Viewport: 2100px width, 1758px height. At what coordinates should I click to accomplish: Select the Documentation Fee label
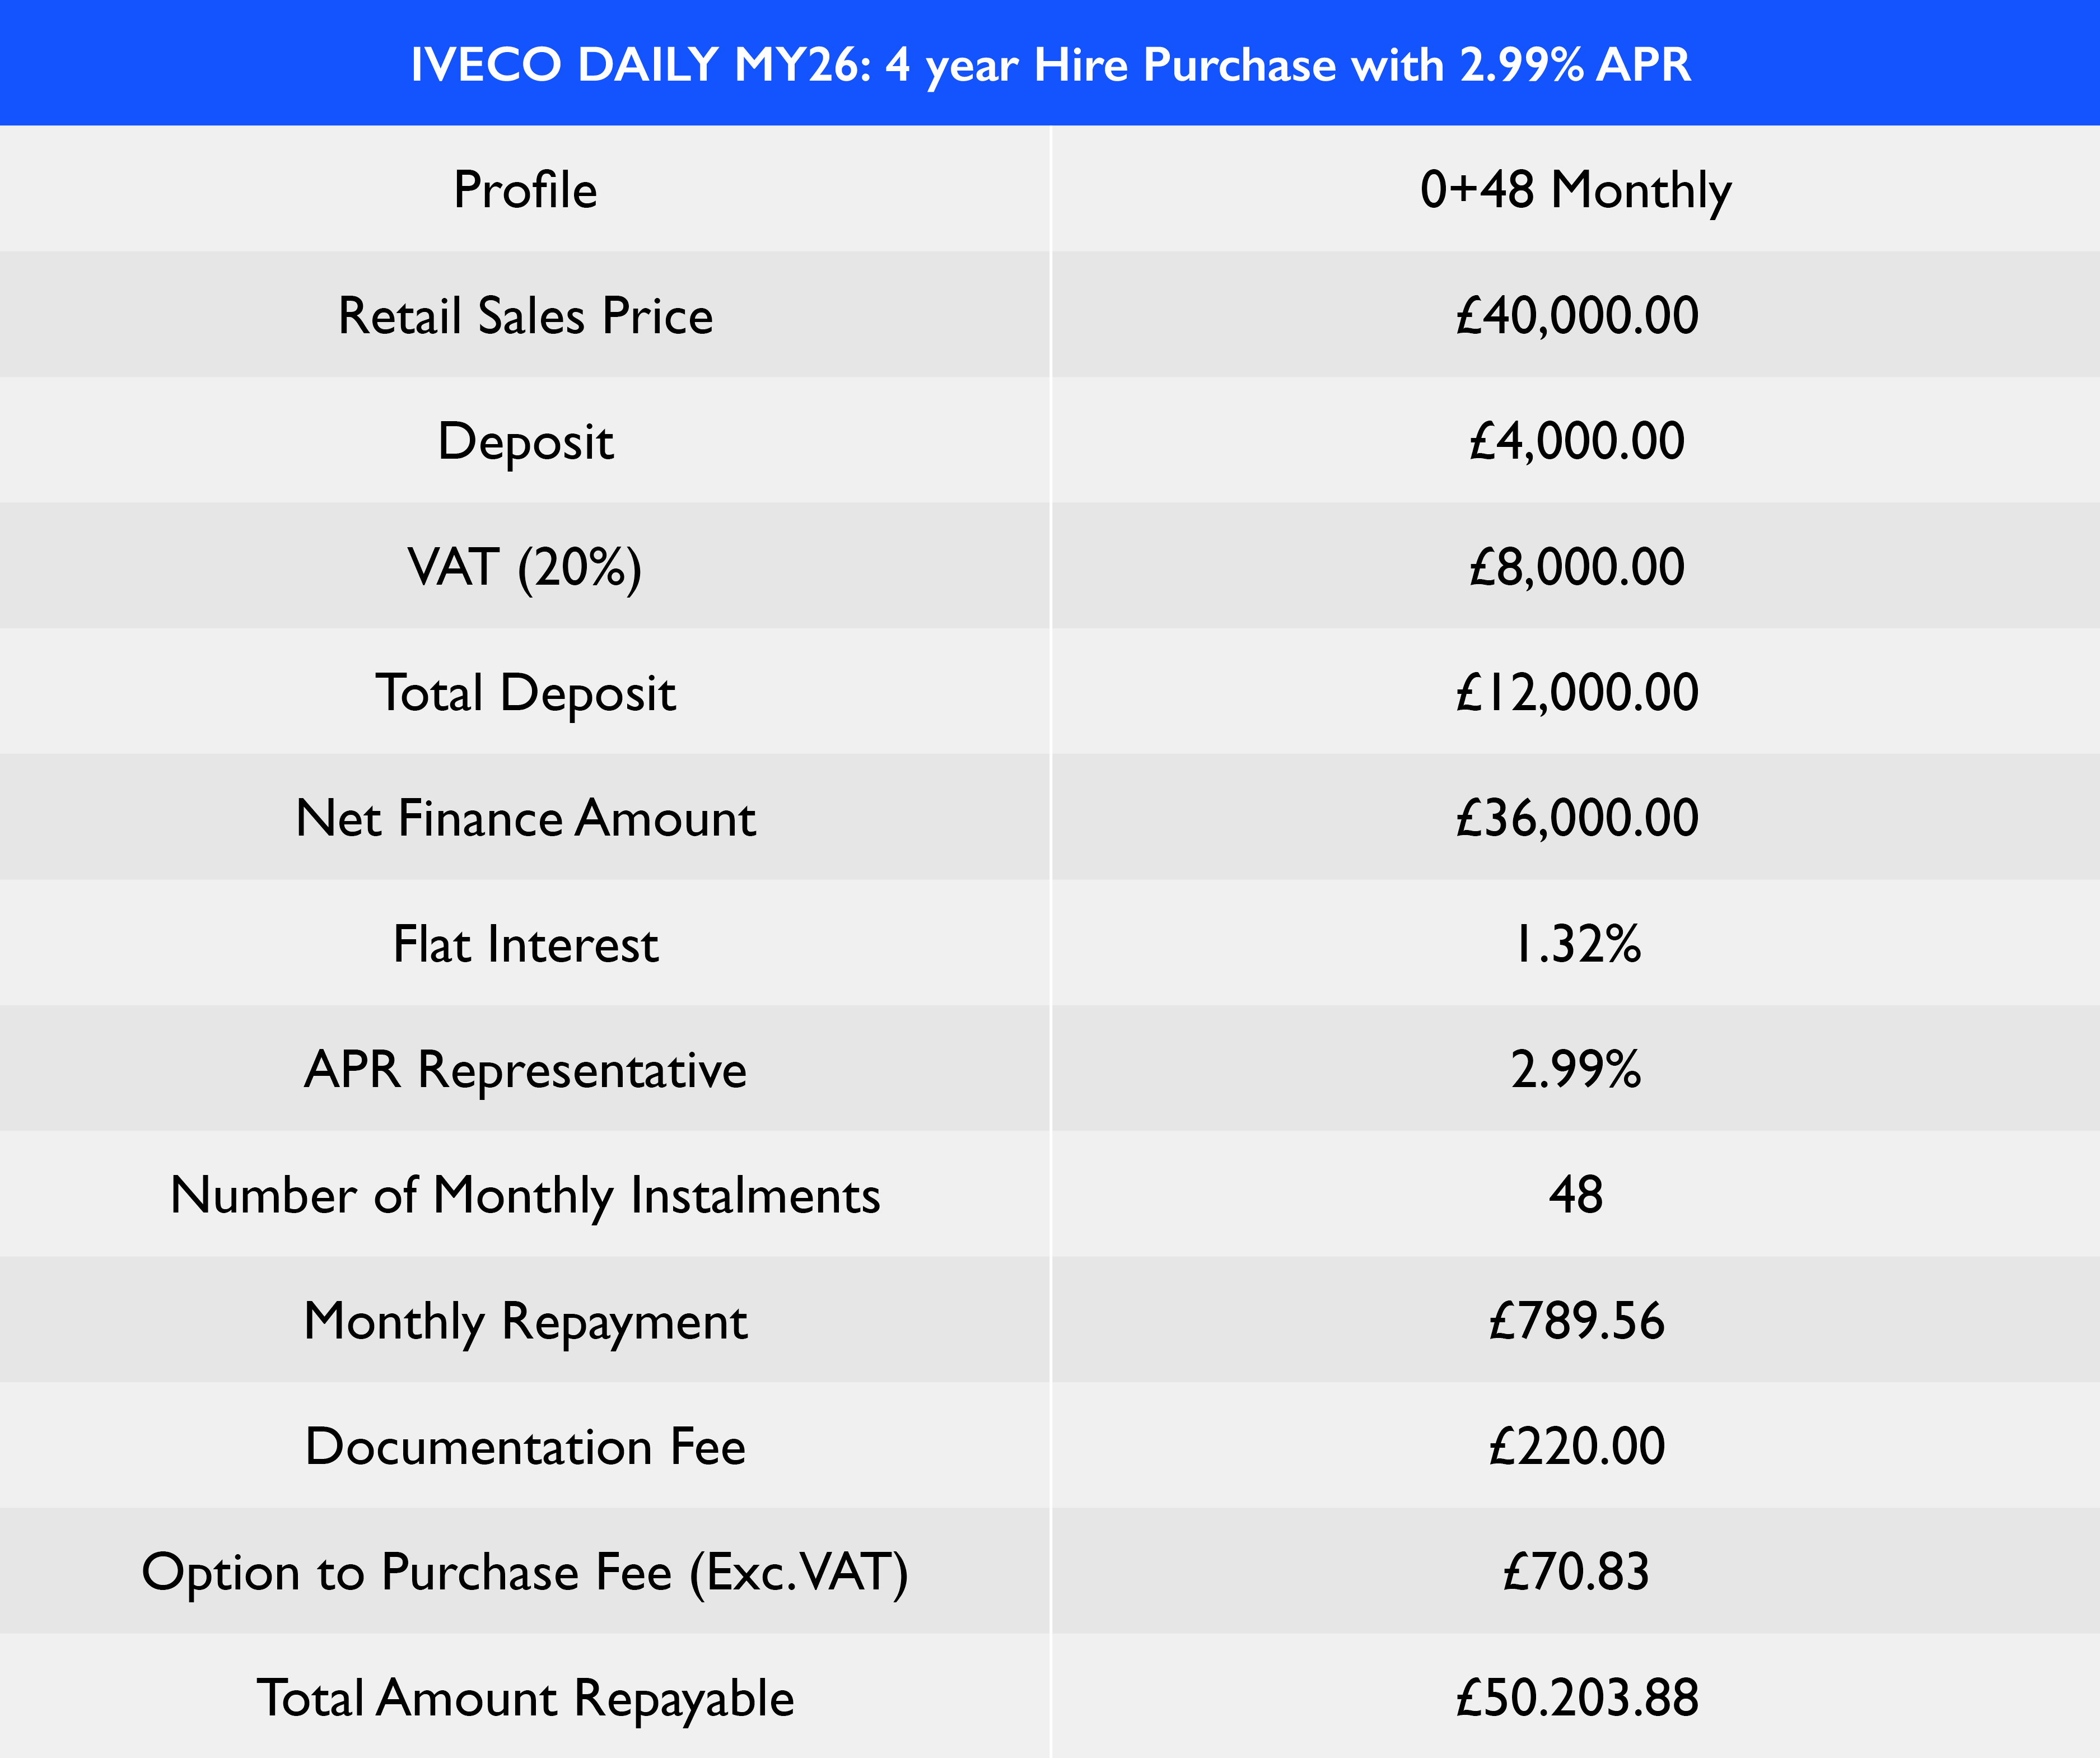(x=525, y=1447)
